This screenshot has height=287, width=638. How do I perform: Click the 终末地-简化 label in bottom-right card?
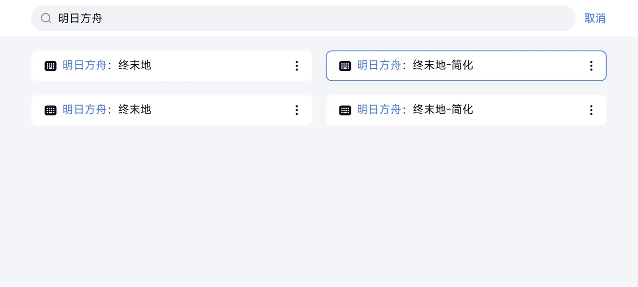click(x=443, y=110)
